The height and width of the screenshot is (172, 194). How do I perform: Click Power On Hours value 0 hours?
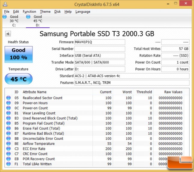175,69
